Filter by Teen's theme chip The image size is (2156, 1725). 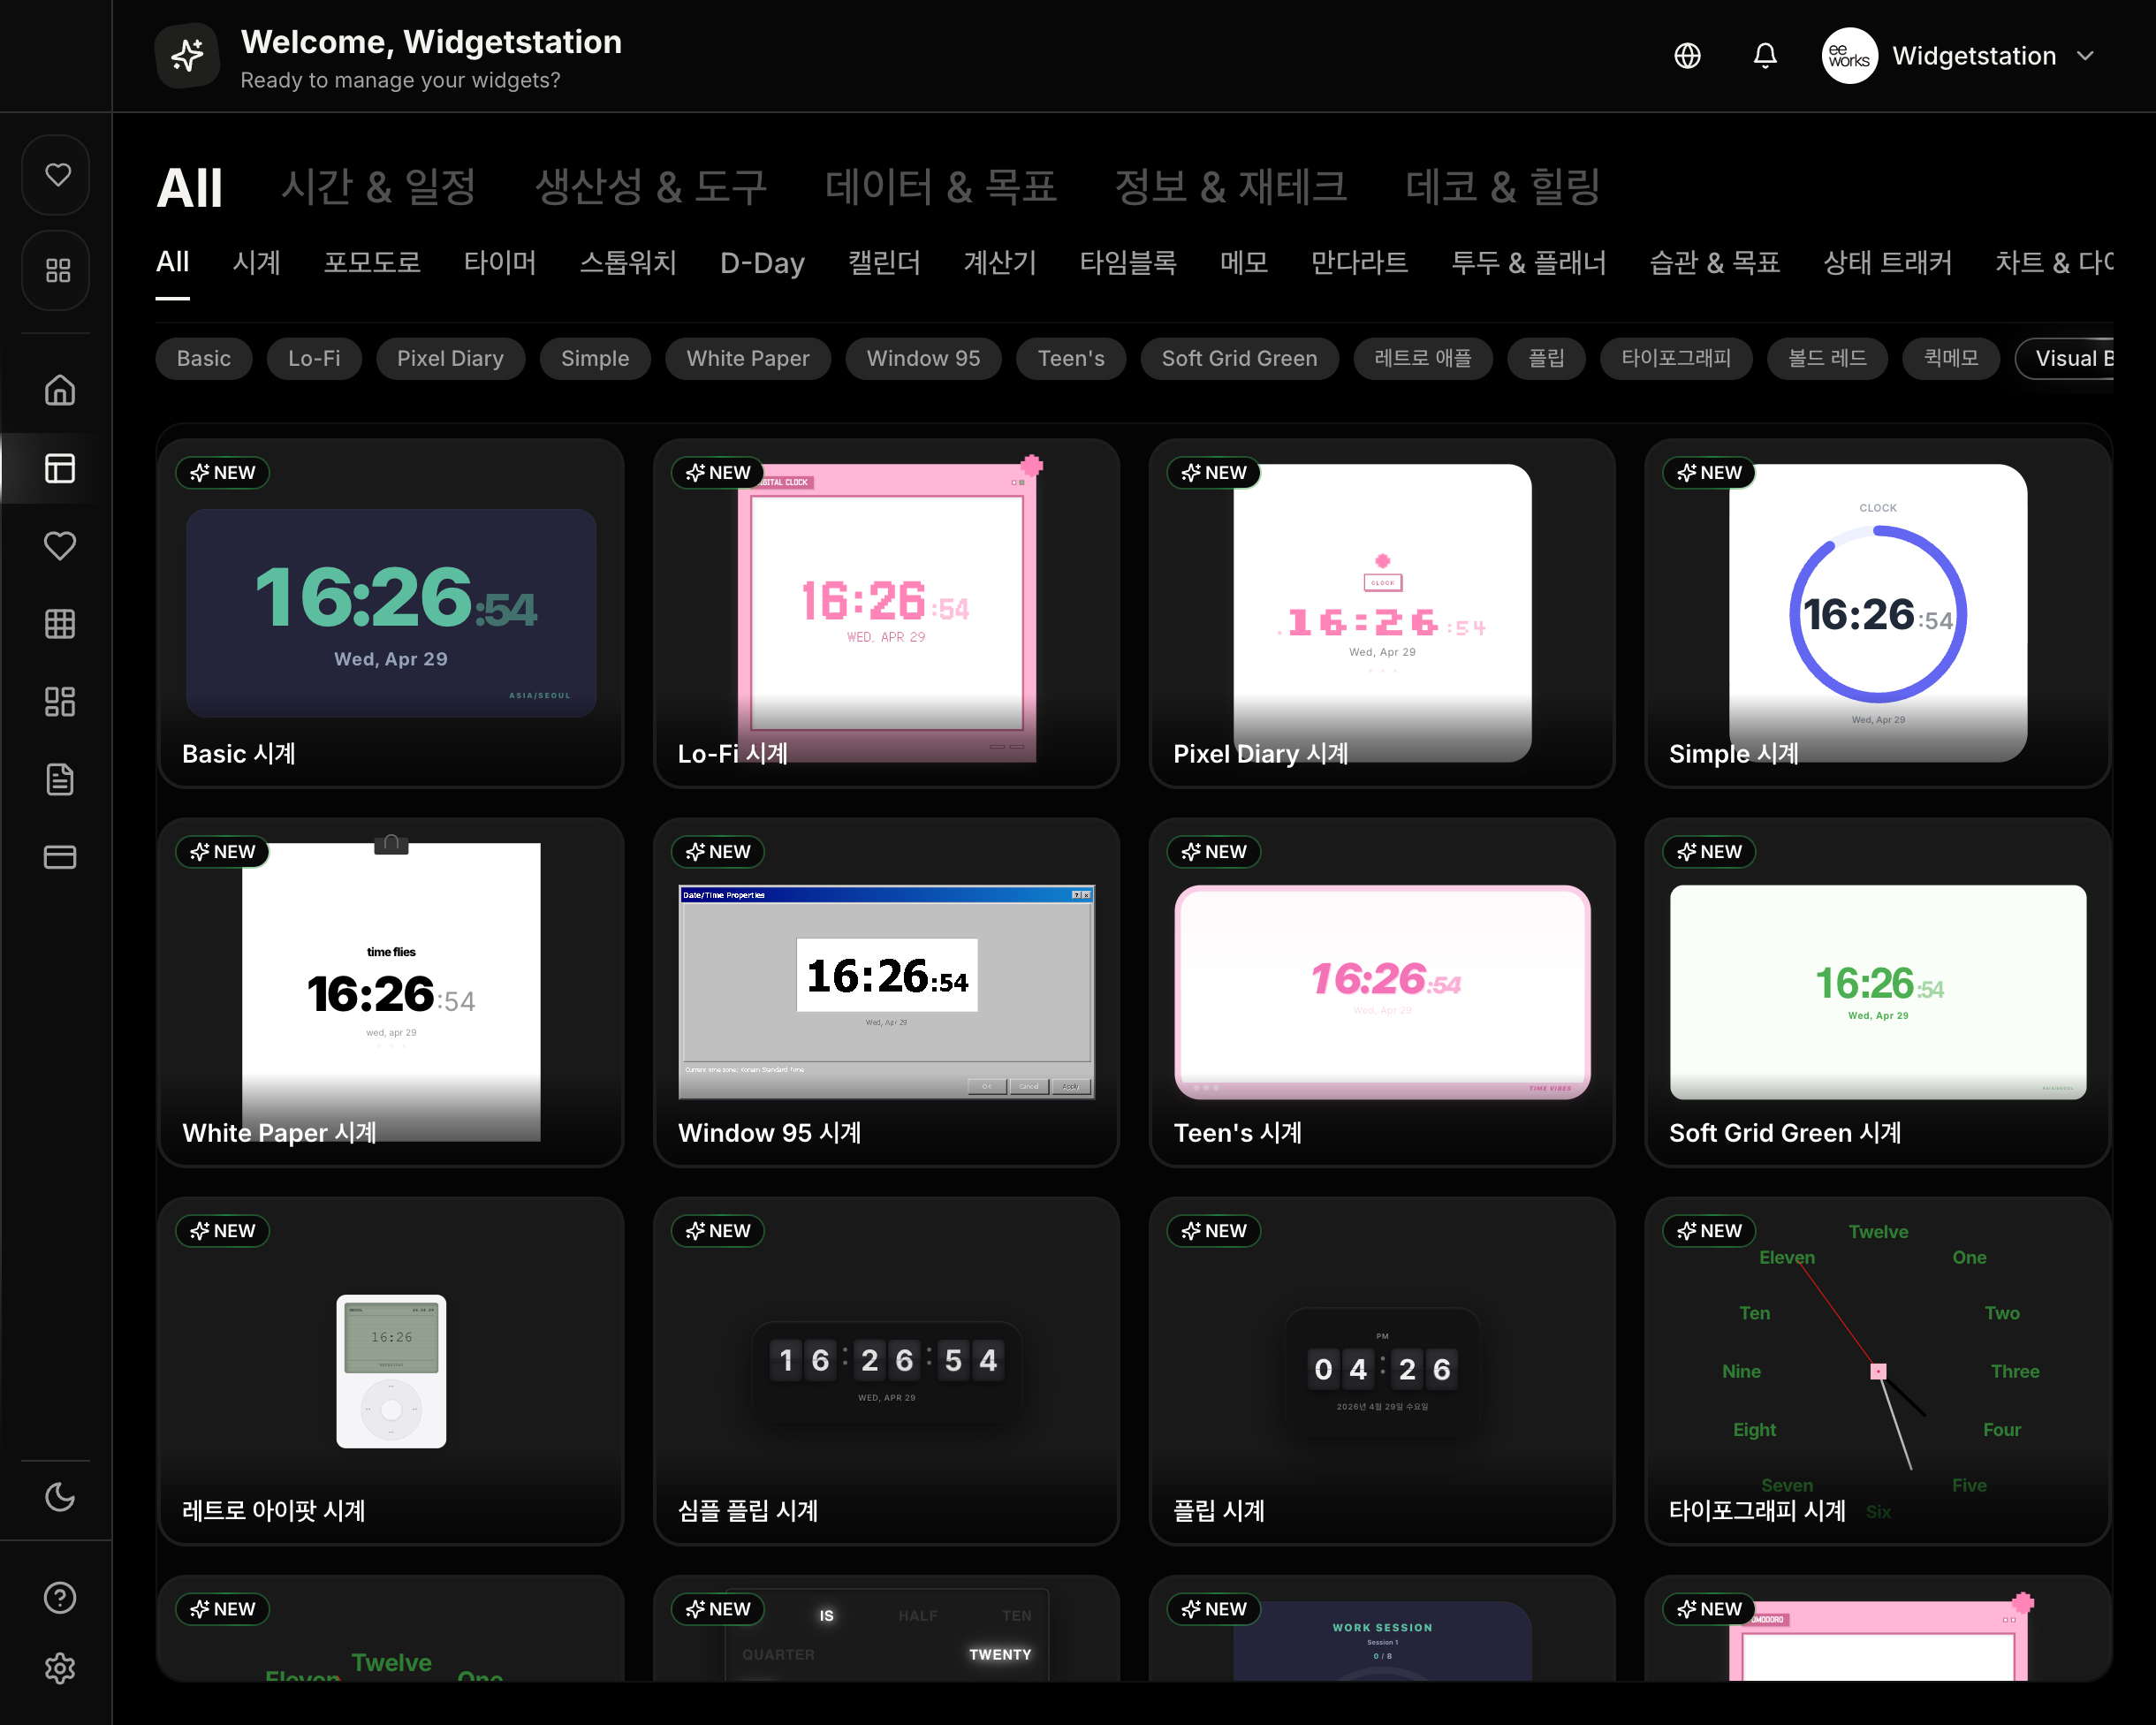coord(1071,358)
